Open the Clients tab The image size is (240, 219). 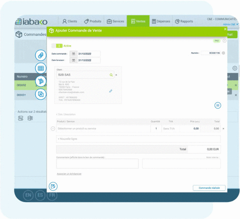click(69, 21)
